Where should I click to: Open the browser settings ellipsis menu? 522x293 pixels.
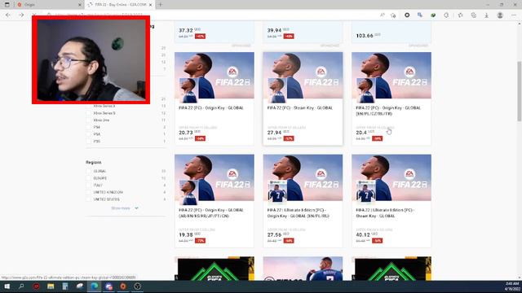point(514,15)
